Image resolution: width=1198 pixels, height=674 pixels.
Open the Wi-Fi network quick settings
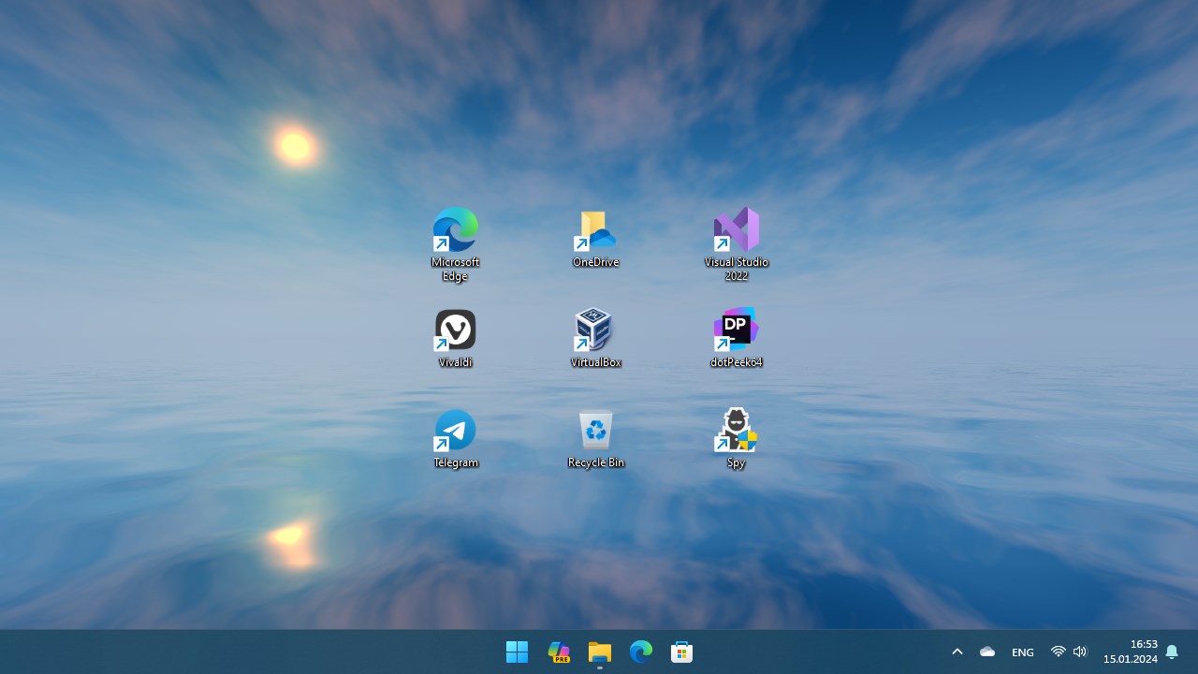[1059, 652]
